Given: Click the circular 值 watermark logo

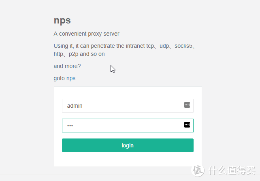Looking at the screenshot, I should [x=198, y=170].
